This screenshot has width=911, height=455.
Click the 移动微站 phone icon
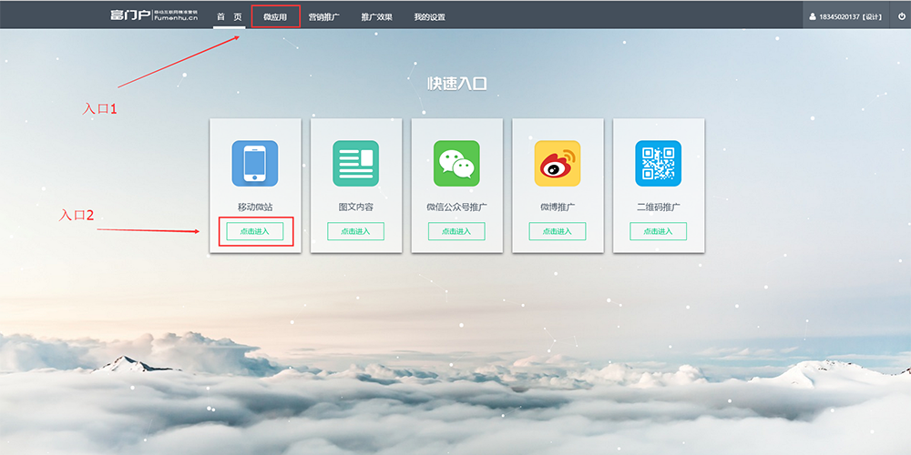coord(255,163)
